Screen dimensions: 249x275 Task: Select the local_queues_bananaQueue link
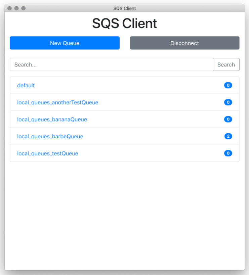pyautogui.click(x=52, y=120)
